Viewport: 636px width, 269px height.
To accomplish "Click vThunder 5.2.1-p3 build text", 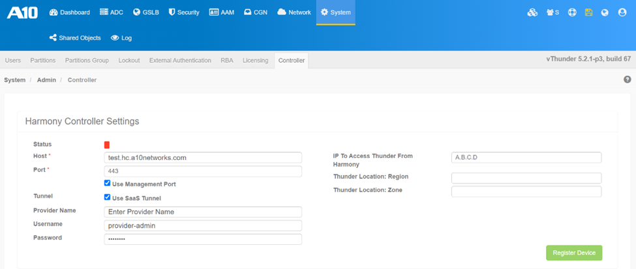I will [588, 59].
